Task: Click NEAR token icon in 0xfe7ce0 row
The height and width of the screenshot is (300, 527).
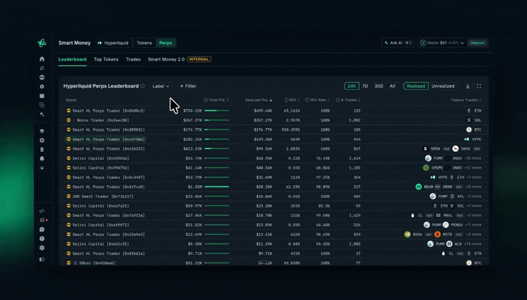Action: [419, 187]
